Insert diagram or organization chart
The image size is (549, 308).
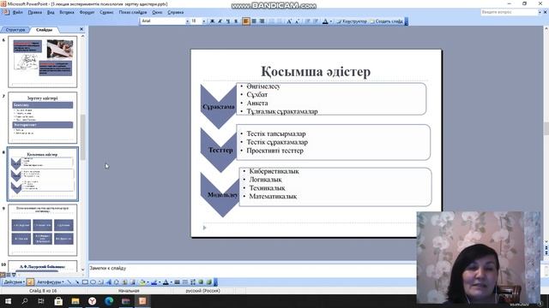[x=117, y=281]
